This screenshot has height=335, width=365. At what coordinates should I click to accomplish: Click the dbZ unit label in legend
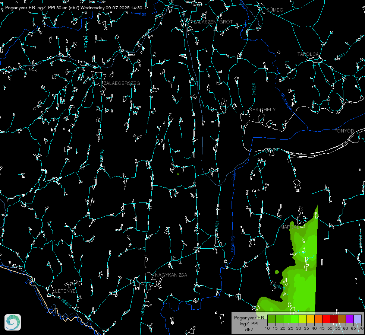pyautogui.click(x=249, y=330)
